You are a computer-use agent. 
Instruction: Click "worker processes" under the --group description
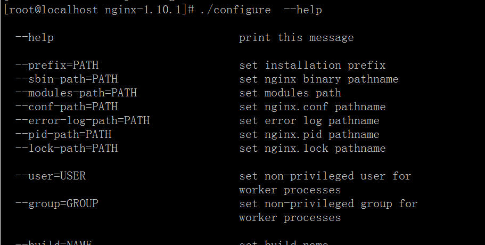(x=290, y=218)
